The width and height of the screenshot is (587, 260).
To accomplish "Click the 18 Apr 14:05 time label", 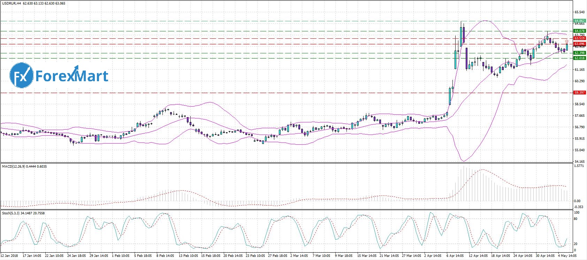I will pos(501,256).
